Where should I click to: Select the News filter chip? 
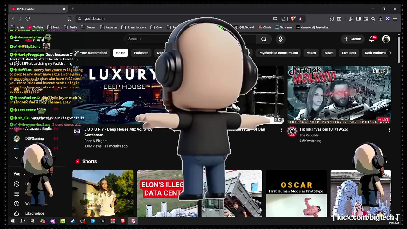pos(329,53)
